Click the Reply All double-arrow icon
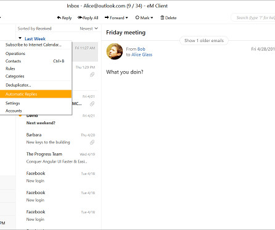 click(80, 17)
